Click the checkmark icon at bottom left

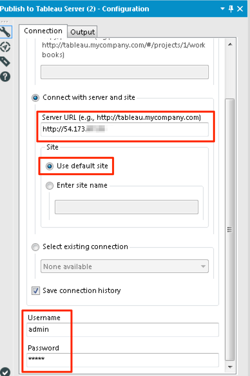tap(5, 370)
